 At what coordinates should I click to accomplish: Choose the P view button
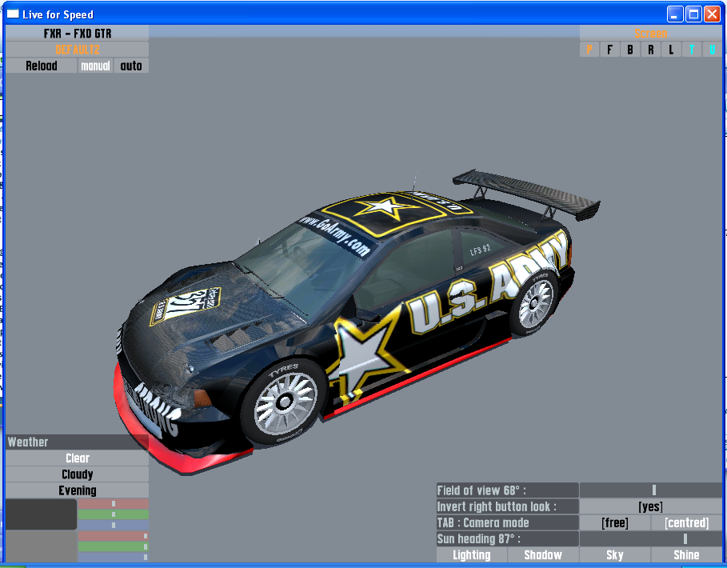coord(589,50)
